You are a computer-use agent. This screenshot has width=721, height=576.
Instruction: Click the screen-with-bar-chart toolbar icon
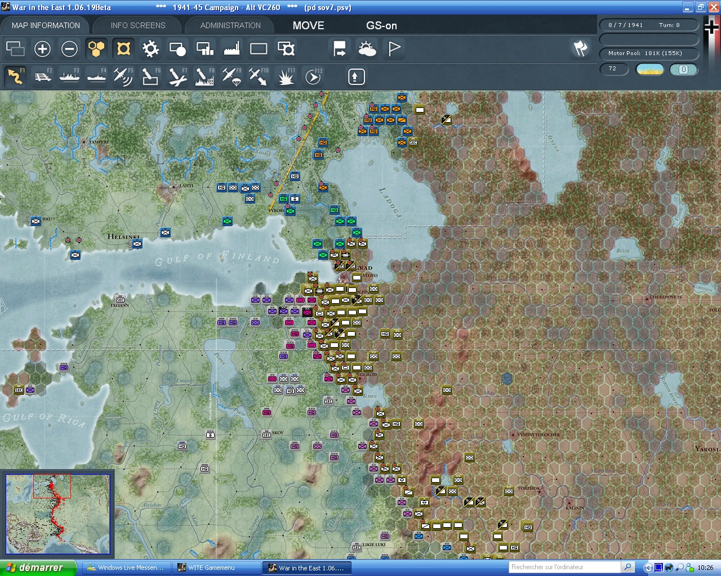204,49
